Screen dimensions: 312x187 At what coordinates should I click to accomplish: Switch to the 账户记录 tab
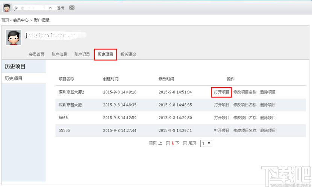(x=82, y=54)
